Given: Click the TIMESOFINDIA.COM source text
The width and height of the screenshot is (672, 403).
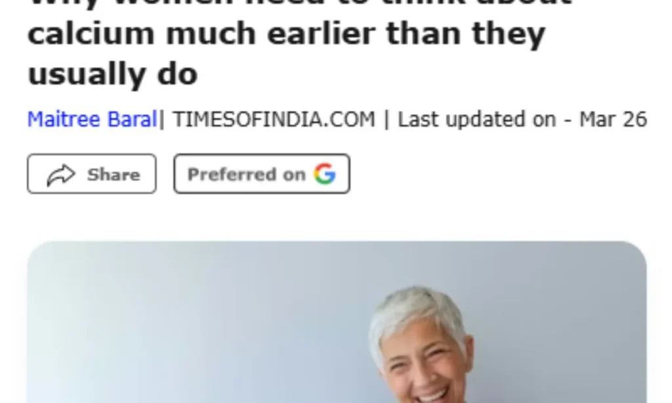Looking at the screenshot, I should tap(274, 119).
